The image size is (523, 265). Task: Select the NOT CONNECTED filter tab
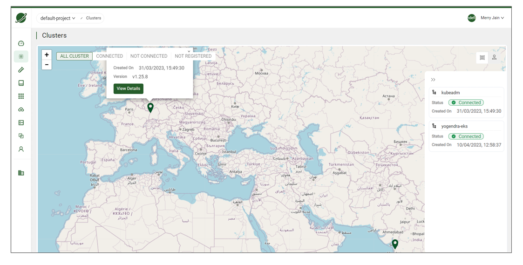pos(149,56)
